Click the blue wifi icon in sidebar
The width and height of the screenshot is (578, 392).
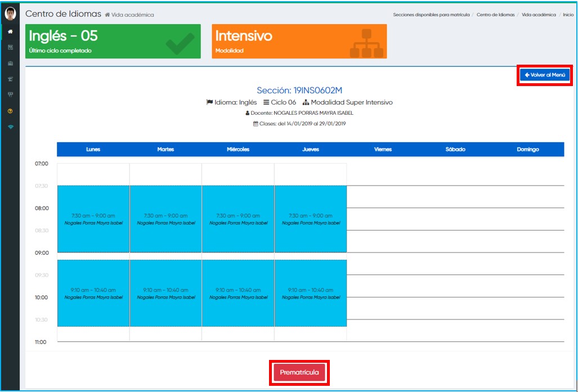tap(10, 127)
